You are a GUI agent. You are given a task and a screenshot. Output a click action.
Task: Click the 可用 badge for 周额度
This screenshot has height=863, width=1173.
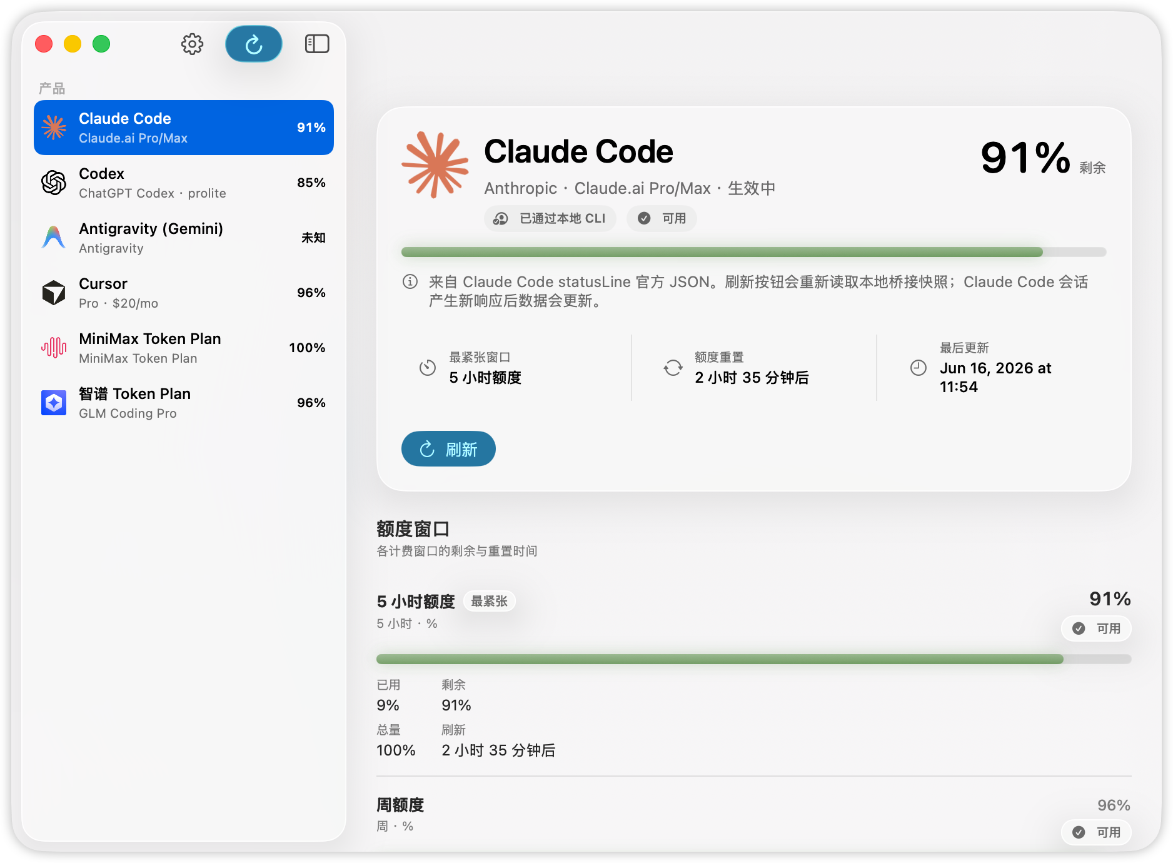[x=1096, y=832]
